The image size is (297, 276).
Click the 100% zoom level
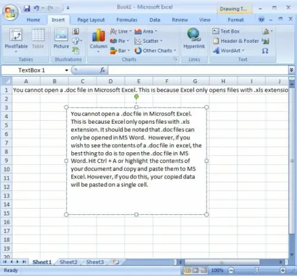pyautogui.click(x=217, y=270)
